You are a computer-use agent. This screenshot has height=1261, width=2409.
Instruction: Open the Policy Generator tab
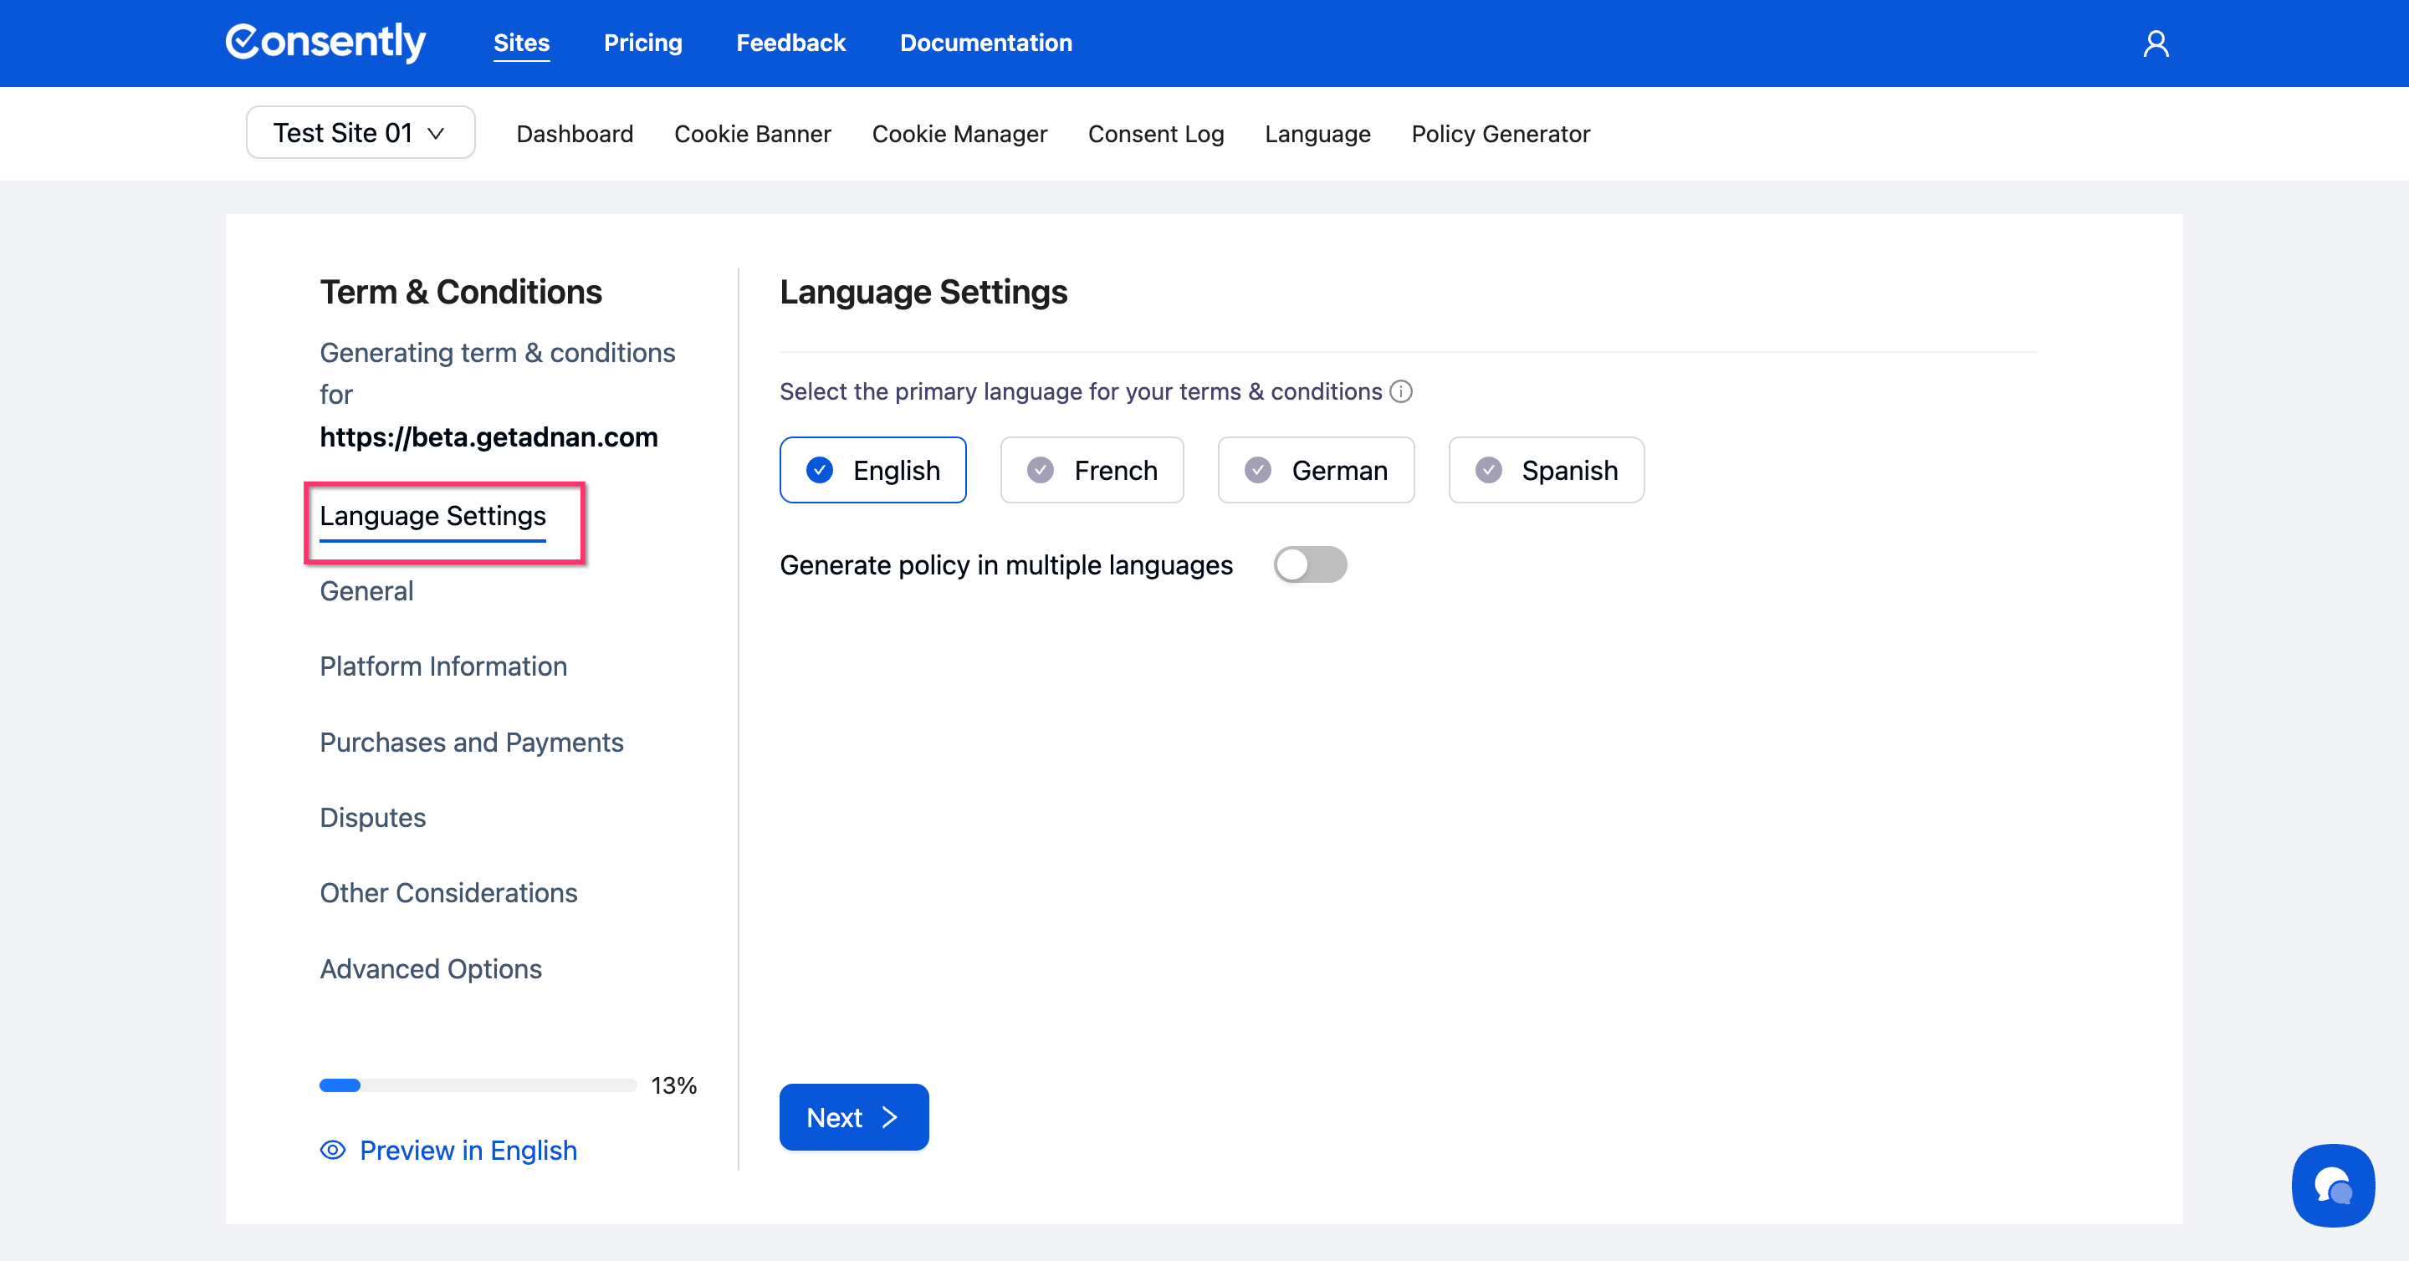click(x=1499, y=134)
